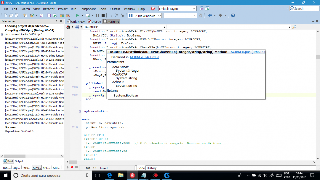The width and height of the screenshot is (320, 180).
Task: Click the Step Over debug icon
Action: [x=116, y=16]
